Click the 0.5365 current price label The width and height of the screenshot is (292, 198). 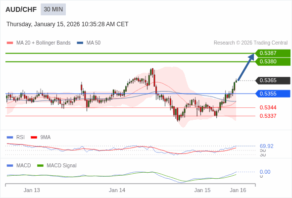pyautogui.click(x=273, y=81)
